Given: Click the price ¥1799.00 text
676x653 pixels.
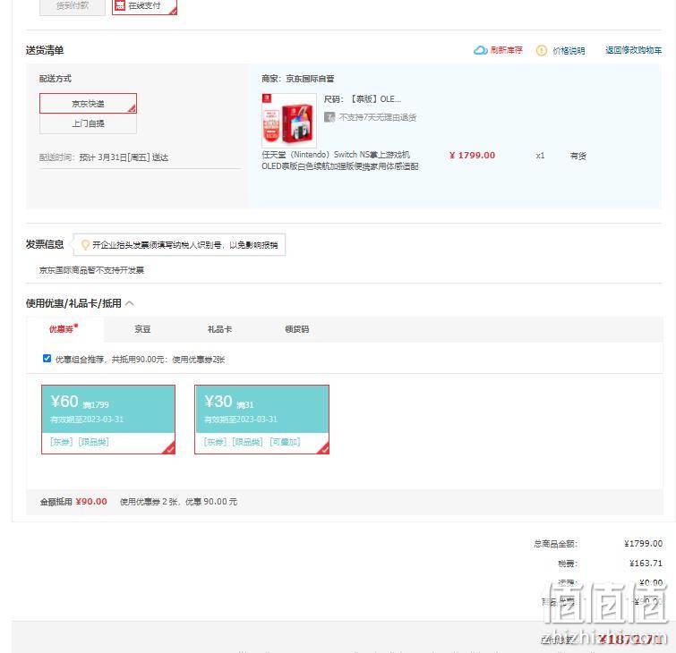Looking at the screenshot, I should click(x=472, y=156).
